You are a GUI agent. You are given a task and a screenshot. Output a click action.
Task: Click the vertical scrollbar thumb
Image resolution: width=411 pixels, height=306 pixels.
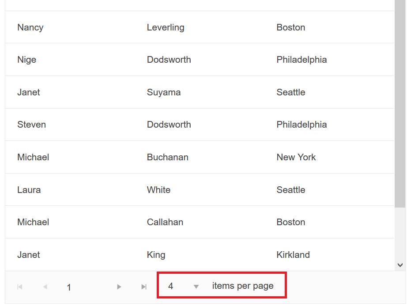[x=400, y=104]
